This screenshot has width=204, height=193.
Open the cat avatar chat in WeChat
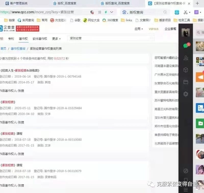click(x=200, y=46)
